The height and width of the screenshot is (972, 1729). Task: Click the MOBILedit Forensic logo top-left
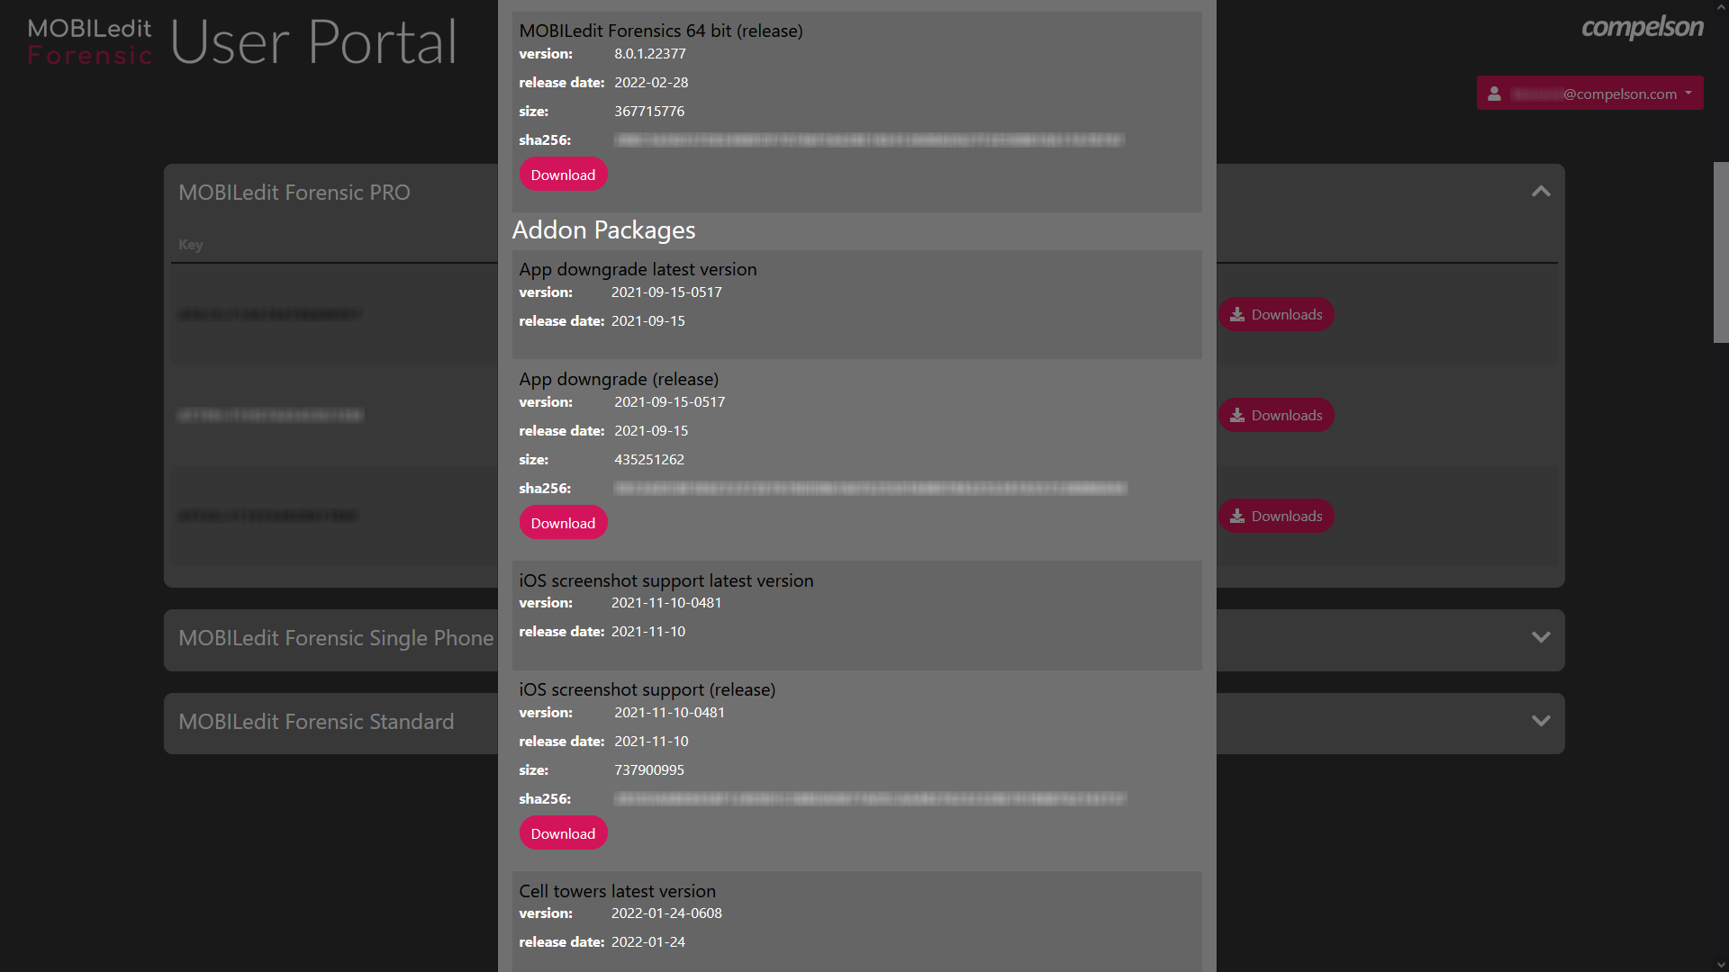tap(88, 40)
